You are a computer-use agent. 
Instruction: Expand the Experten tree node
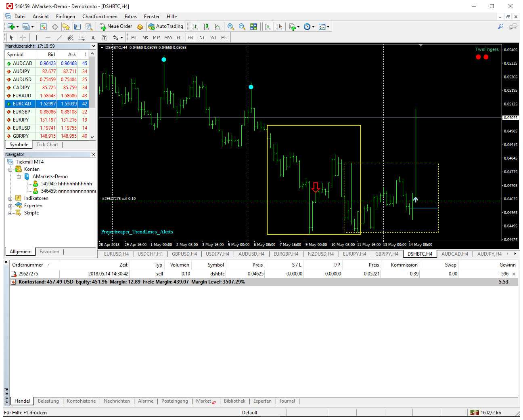[10, 206]
